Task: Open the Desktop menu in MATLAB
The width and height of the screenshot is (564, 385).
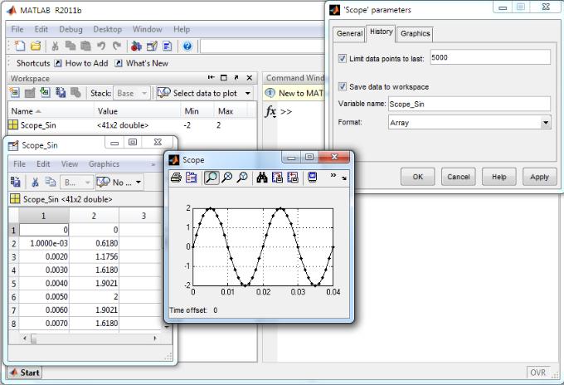Action: click(107, 30)
